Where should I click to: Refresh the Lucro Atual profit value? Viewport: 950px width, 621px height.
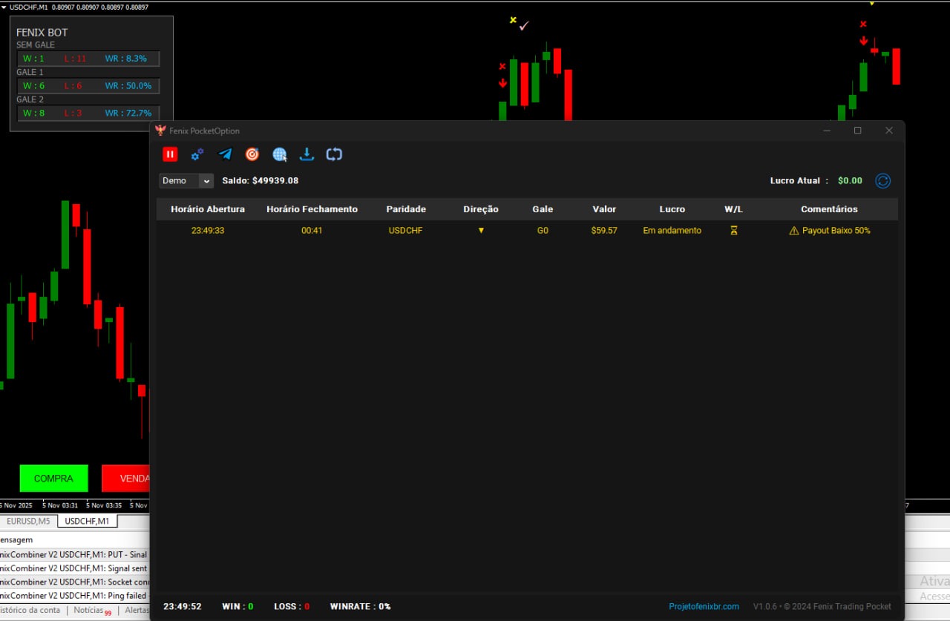point(882,181)
